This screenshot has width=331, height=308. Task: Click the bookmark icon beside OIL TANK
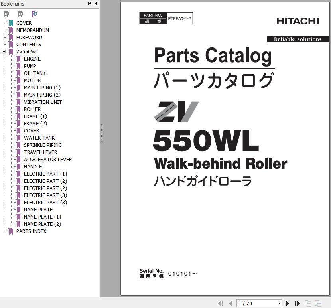[19, 73]
